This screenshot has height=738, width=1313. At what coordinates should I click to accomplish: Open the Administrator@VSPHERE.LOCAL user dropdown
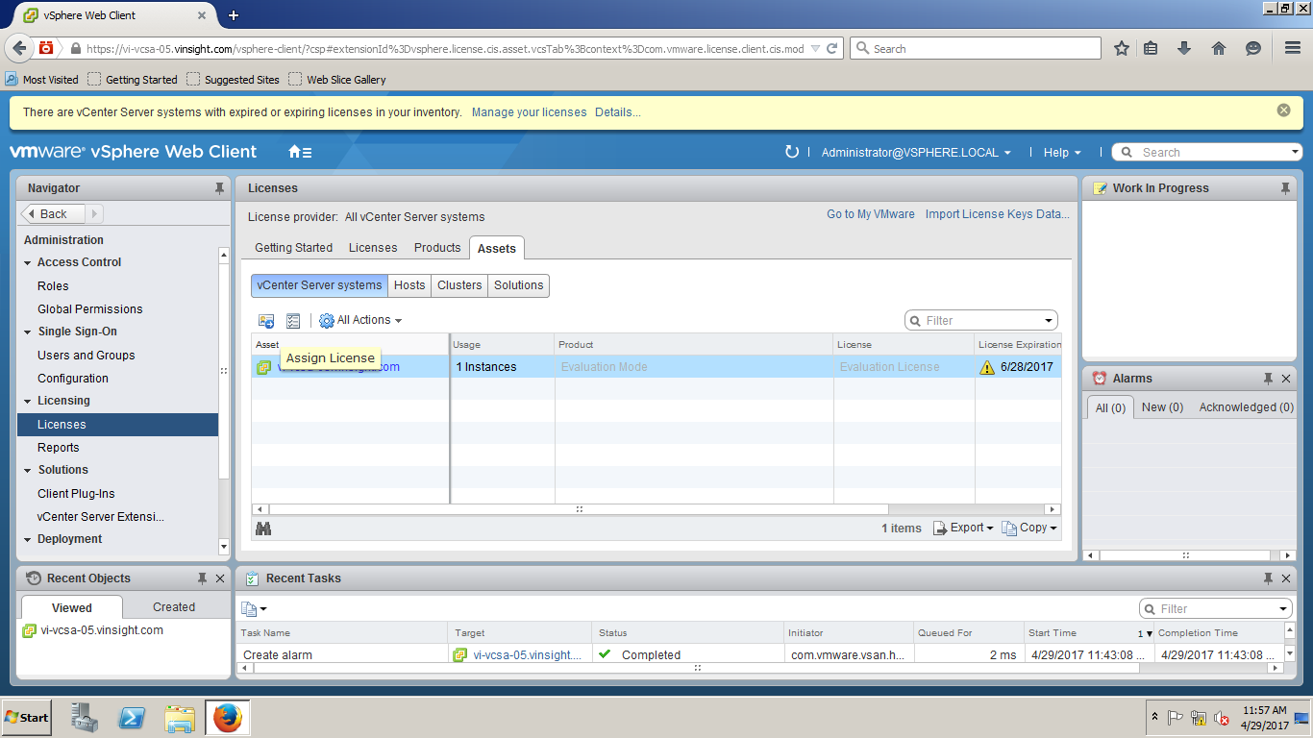point(916,152)
